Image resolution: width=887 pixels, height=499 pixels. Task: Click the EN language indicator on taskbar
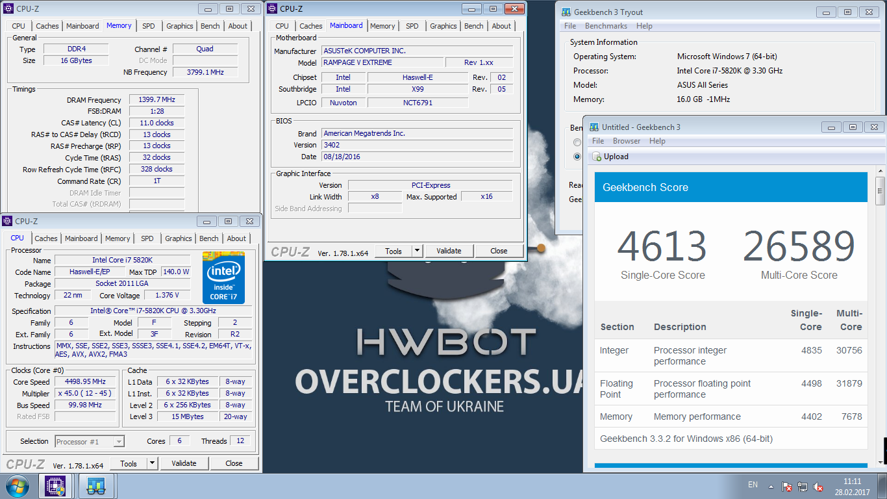753,485
